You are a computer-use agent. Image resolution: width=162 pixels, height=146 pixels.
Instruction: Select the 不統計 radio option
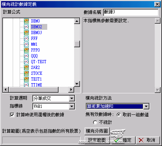(95, 122)
